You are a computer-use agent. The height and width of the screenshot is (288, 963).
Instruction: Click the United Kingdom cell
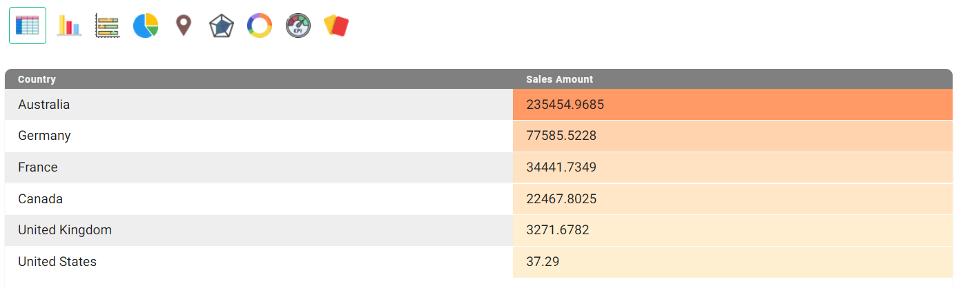click(259, 230)
